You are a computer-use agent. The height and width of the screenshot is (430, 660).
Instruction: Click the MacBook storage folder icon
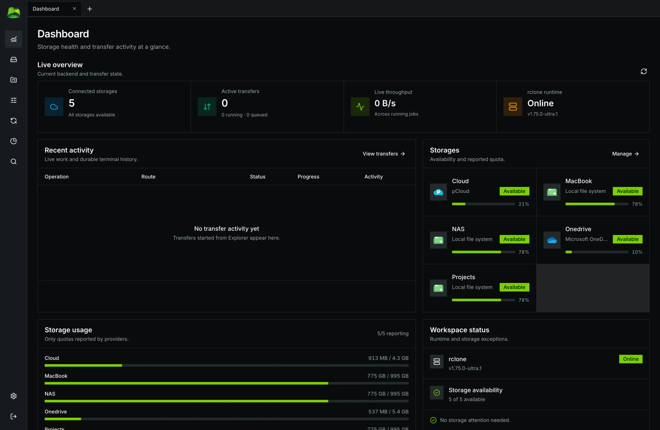pos(552,192)
